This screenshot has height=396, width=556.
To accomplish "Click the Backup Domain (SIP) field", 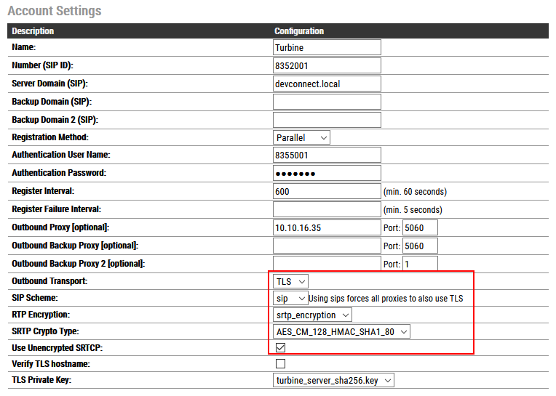I will tap(327, 102).
